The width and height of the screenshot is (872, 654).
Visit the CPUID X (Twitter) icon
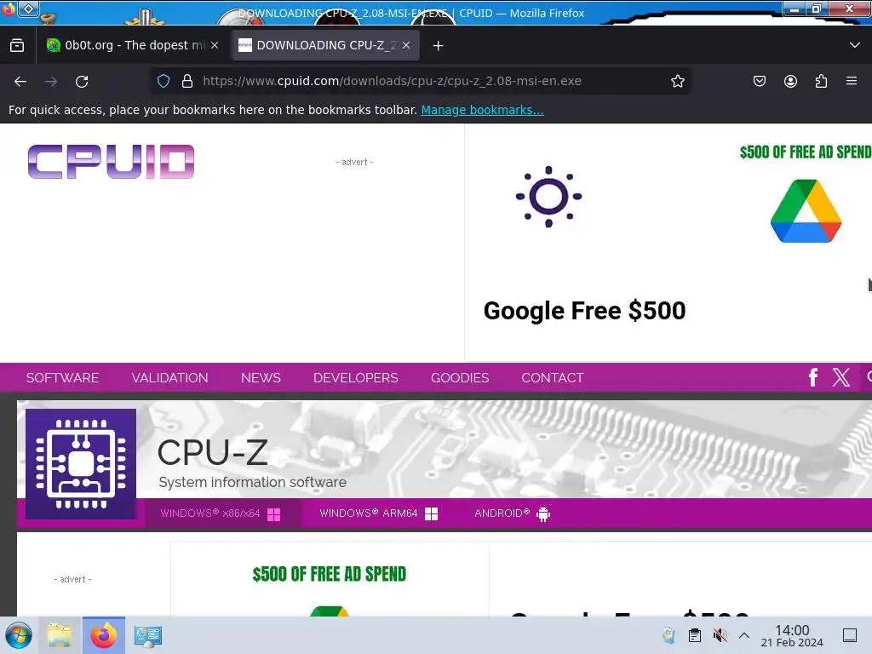coord(840,377)
